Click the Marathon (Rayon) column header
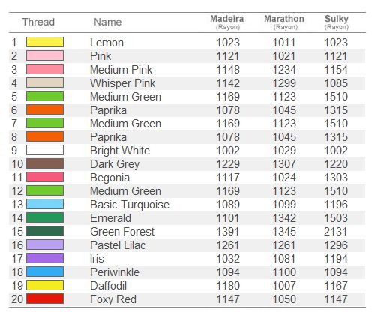The width and height of the screenshot is (375, 315). coord(284,22)
